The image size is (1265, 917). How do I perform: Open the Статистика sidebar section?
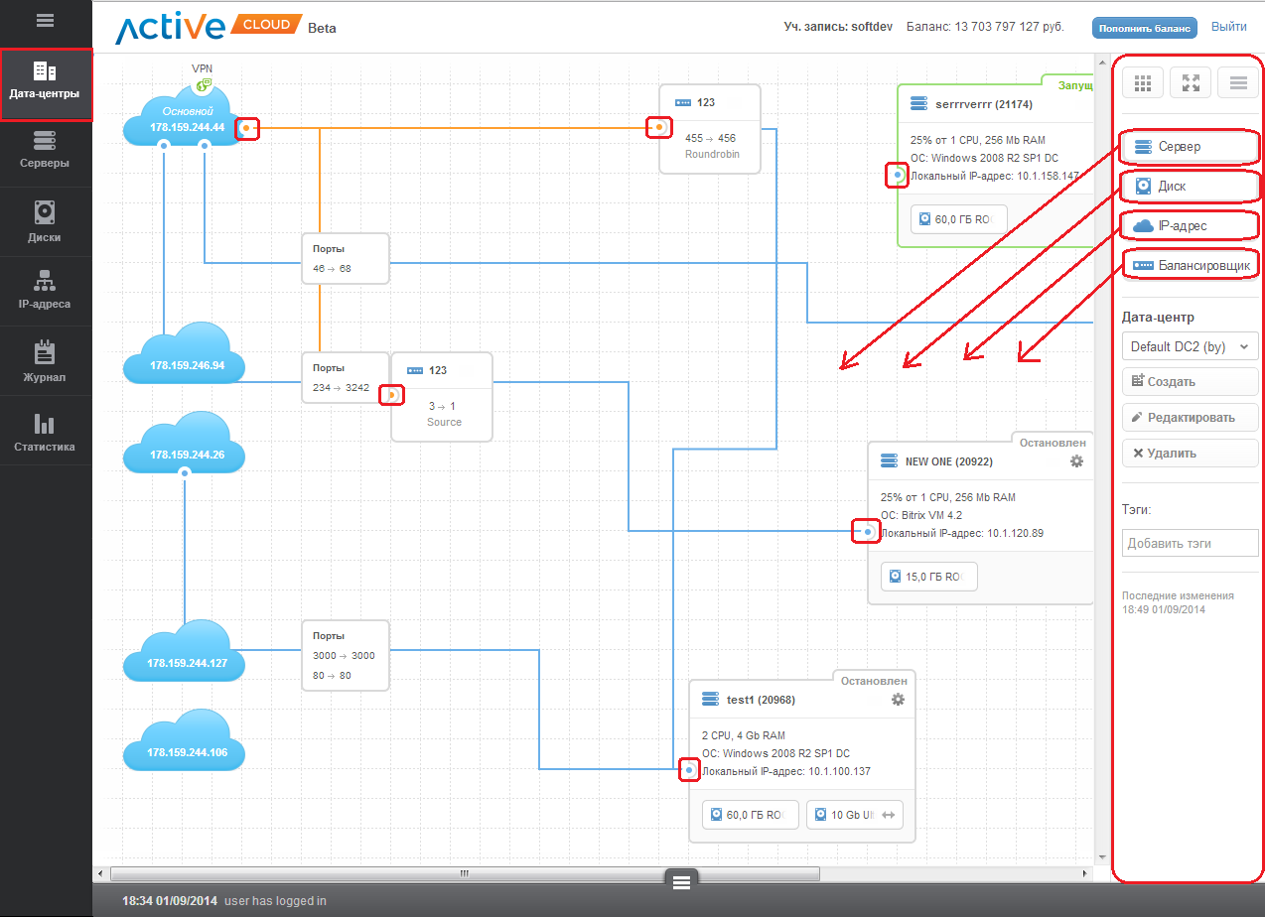point(45,434)
